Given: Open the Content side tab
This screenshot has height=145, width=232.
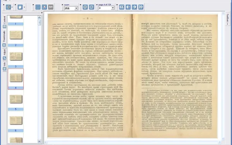Looking at the screenshot, I should [x=4, y=22].
